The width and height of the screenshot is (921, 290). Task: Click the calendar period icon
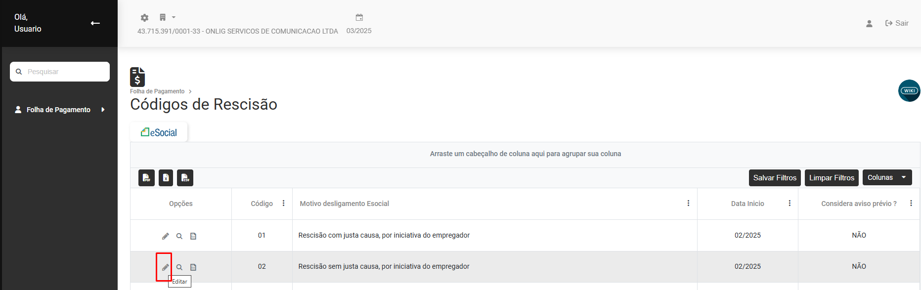coord(359,18)
